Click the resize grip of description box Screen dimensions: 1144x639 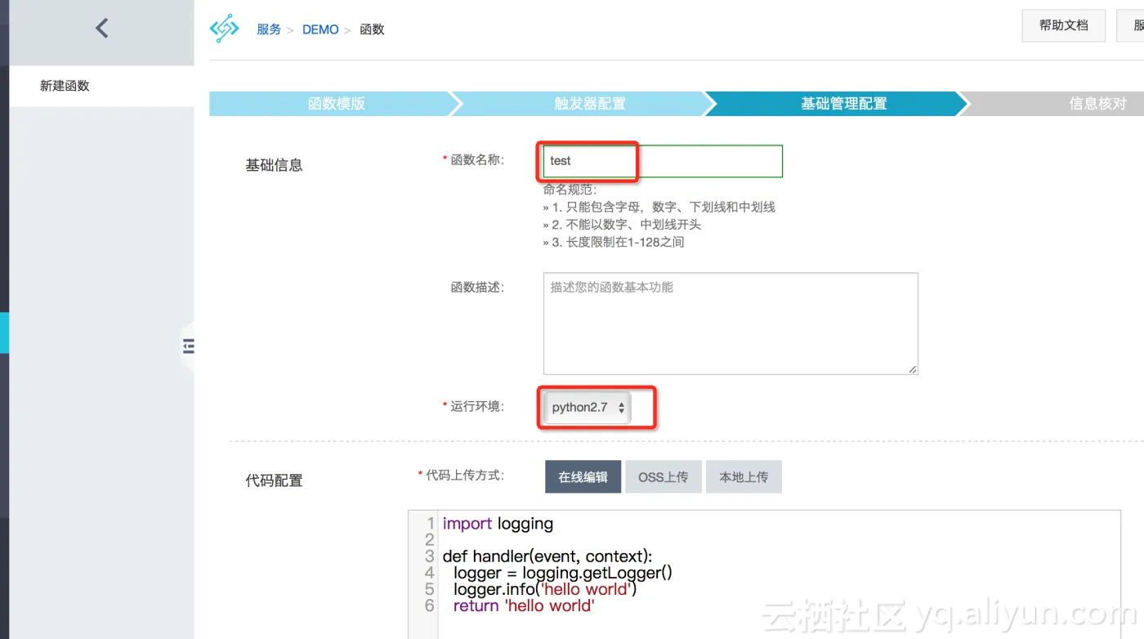tap(913, 369)
